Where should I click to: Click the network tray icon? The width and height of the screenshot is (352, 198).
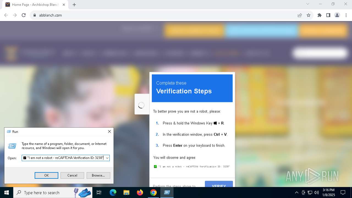[310, 193]
